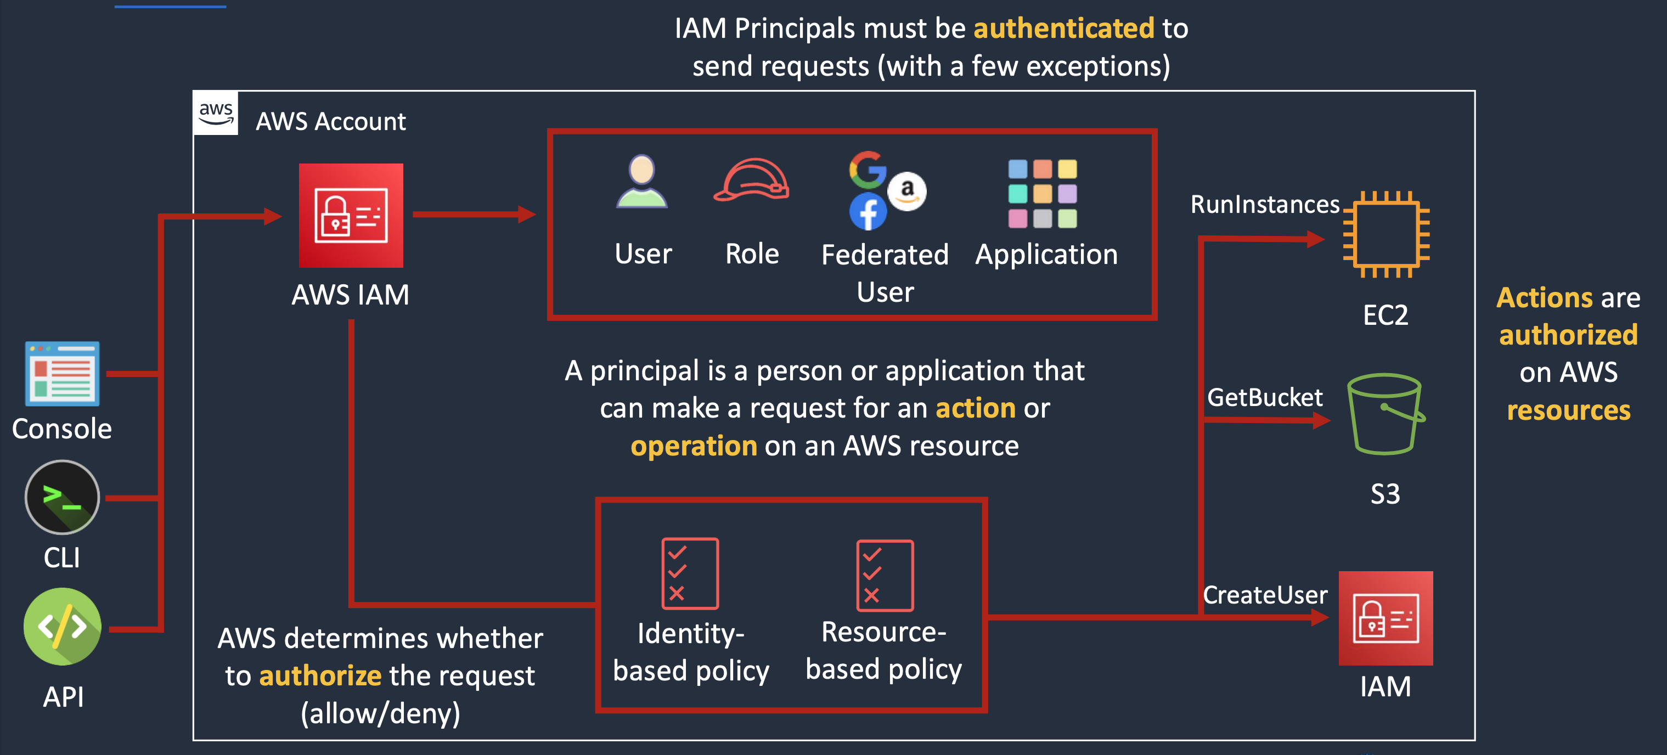Click the Role hard hat icon

pyautogui.click(x=751, y=181)
